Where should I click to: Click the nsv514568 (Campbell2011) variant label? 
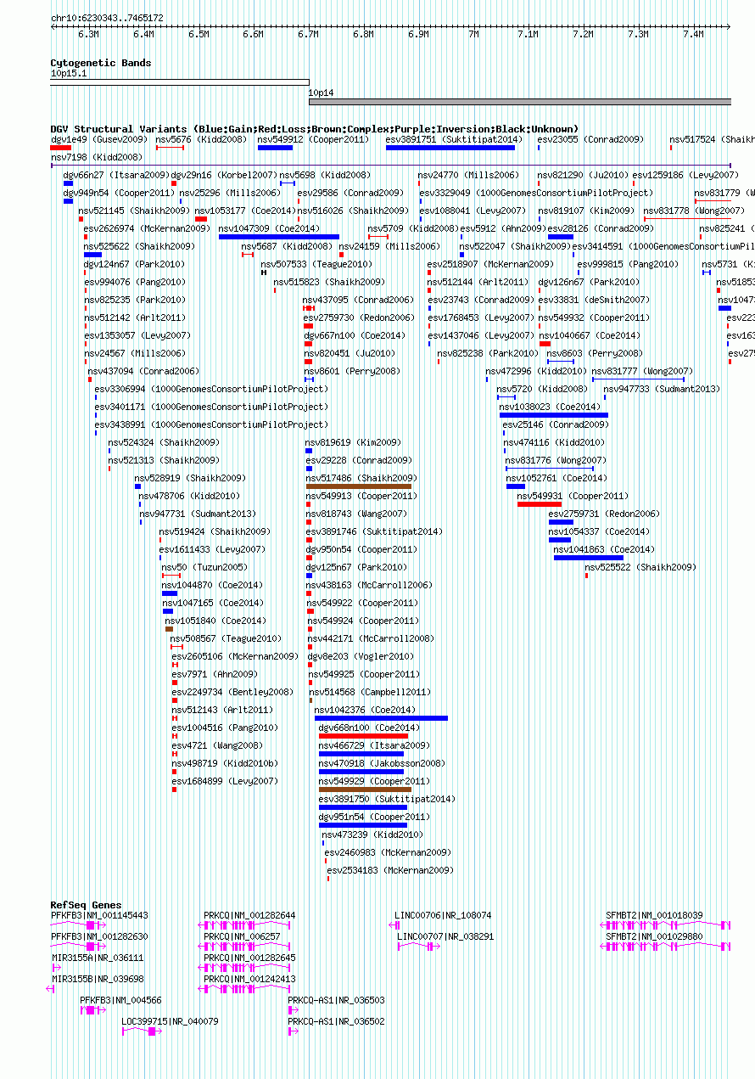[x=370, y=692]
